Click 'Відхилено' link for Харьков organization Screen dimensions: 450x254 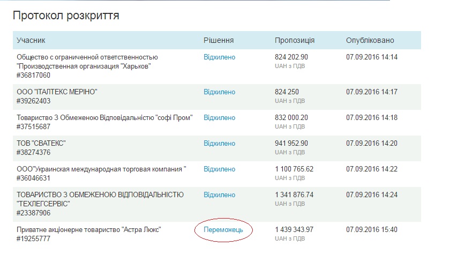(219, 57)
